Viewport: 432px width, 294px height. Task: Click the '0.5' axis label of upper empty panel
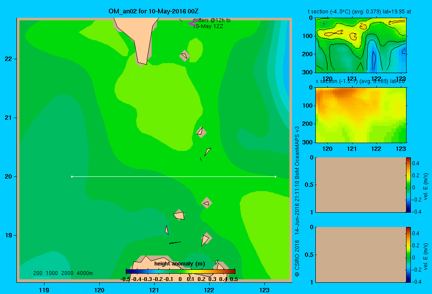[309, 185]
